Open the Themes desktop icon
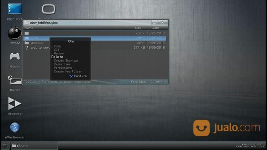The image size is (267, 150). (x=15, y=80)
